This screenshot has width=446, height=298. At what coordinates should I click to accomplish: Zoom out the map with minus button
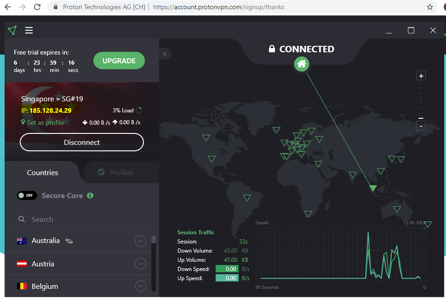coord(421,126)
